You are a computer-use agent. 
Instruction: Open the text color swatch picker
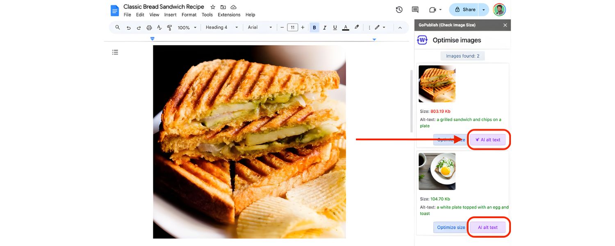[x=345, y=27]
